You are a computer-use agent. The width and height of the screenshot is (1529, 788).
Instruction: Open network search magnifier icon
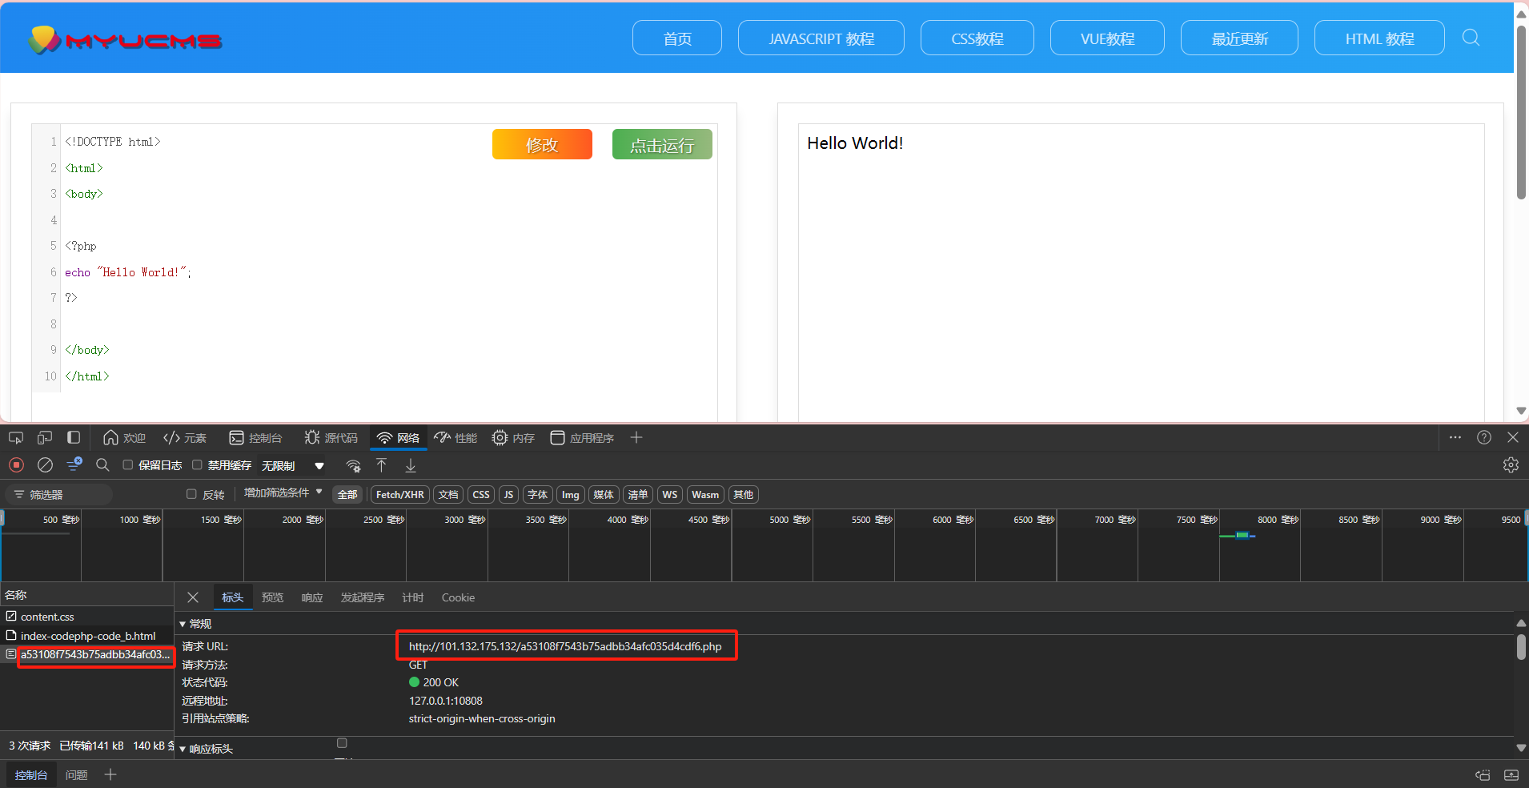(102, 464)
